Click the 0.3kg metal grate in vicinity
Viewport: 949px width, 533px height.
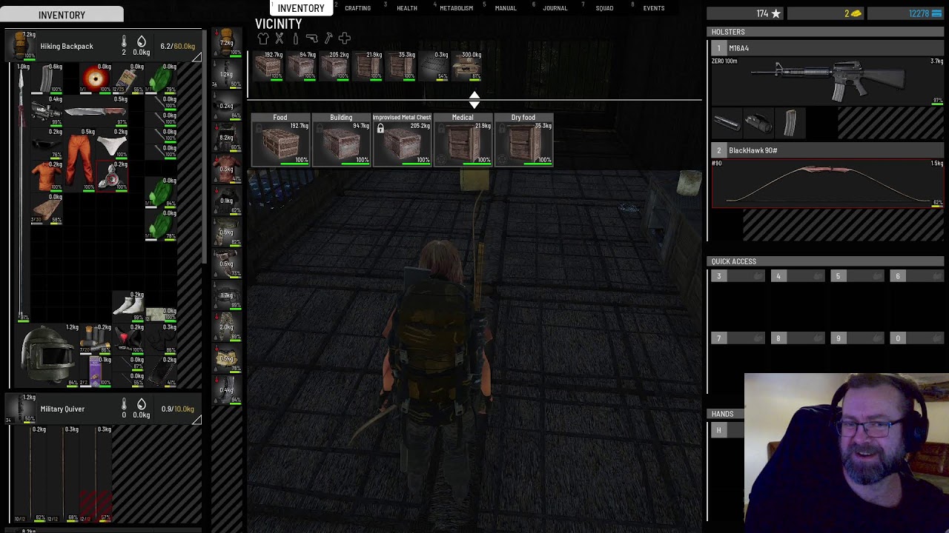coord(434,67)
